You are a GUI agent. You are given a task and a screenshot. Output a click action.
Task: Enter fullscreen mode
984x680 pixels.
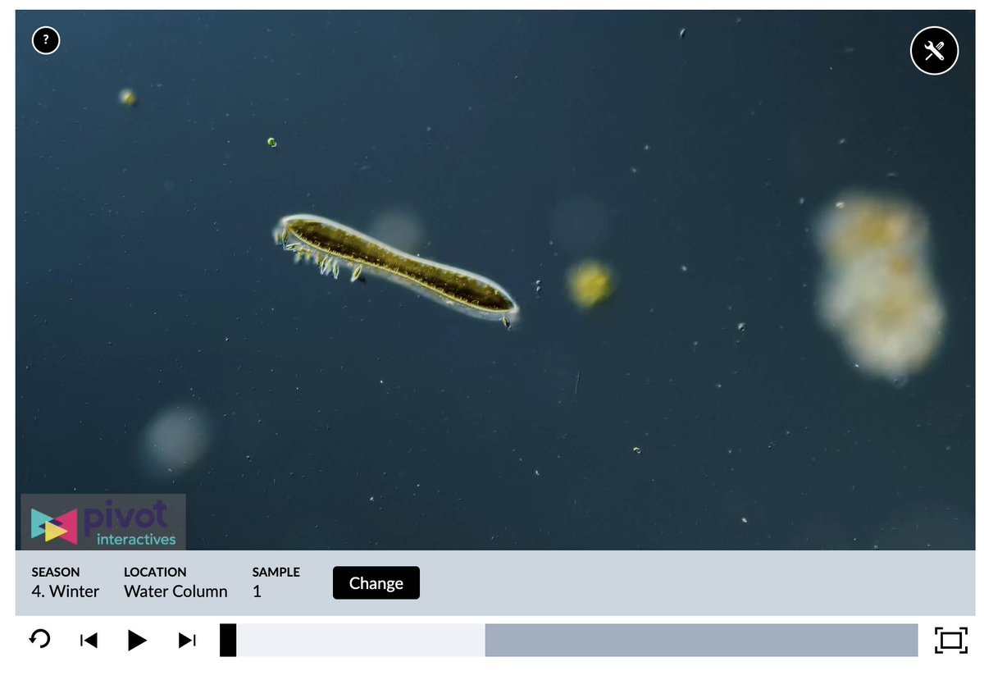(950, 640)
